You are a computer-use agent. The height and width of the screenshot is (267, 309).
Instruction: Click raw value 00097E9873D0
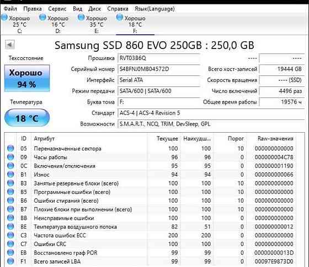pos(274,261)
